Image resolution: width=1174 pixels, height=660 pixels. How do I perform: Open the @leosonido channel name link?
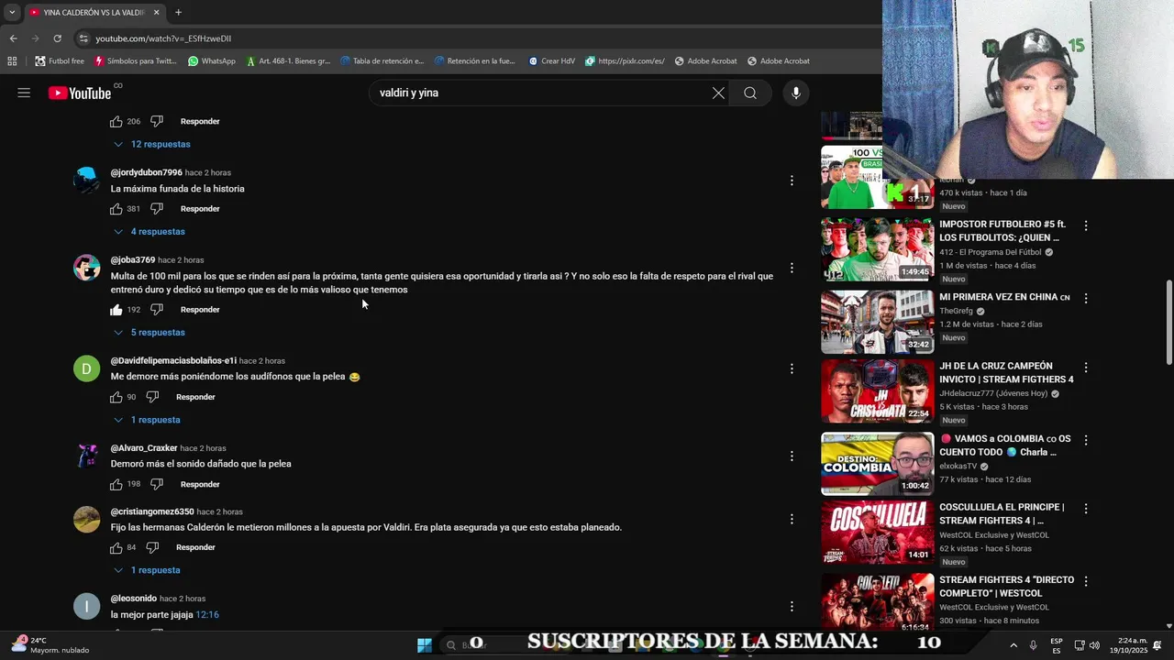click(134, 599)
